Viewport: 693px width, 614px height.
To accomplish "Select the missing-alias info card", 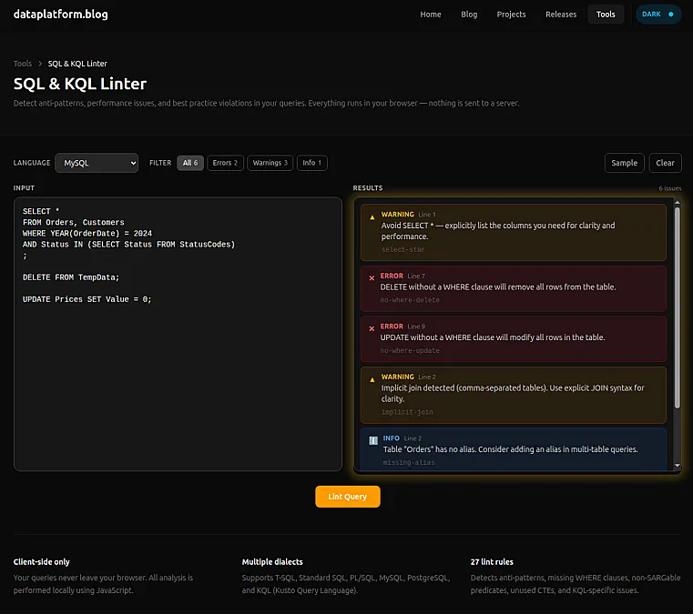I will coord(513,449).
